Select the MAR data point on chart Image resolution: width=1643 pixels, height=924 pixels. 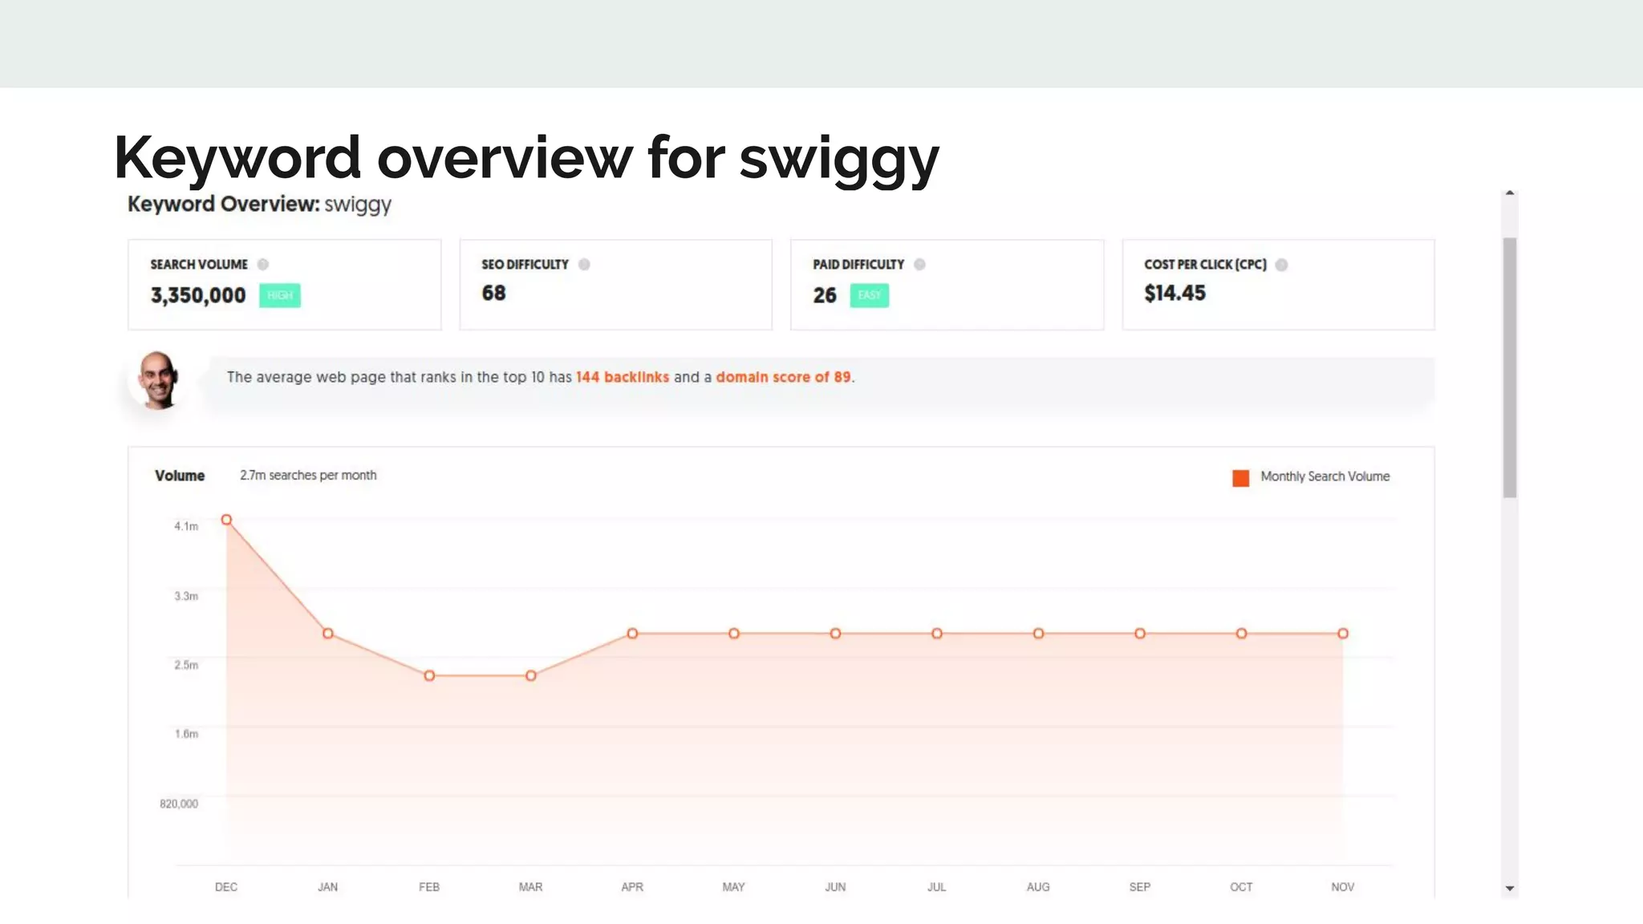[x=530, y=676]
